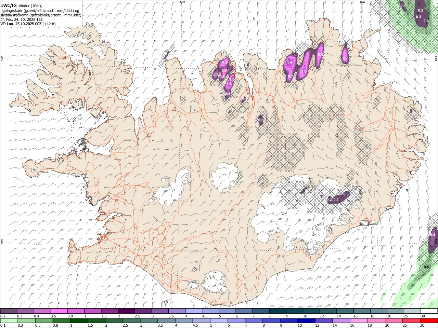Select the bright pink 0.5 snow legend swatch

[59, 311]
